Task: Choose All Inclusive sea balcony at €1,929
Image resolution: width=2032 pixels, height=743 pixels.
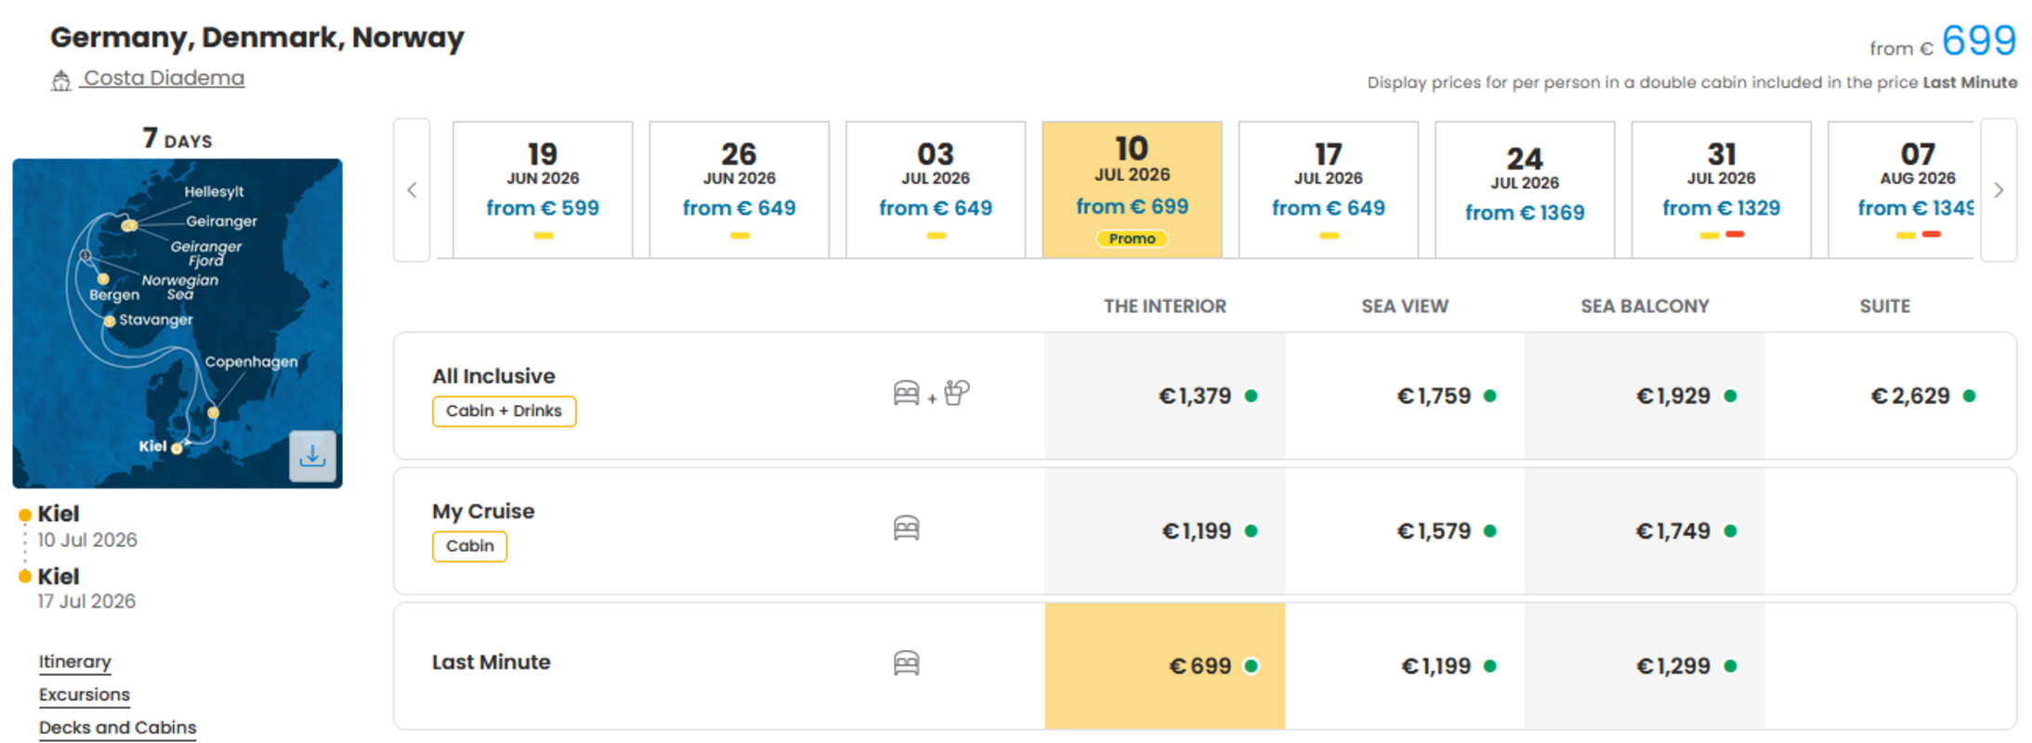Action: point(1645,397)
